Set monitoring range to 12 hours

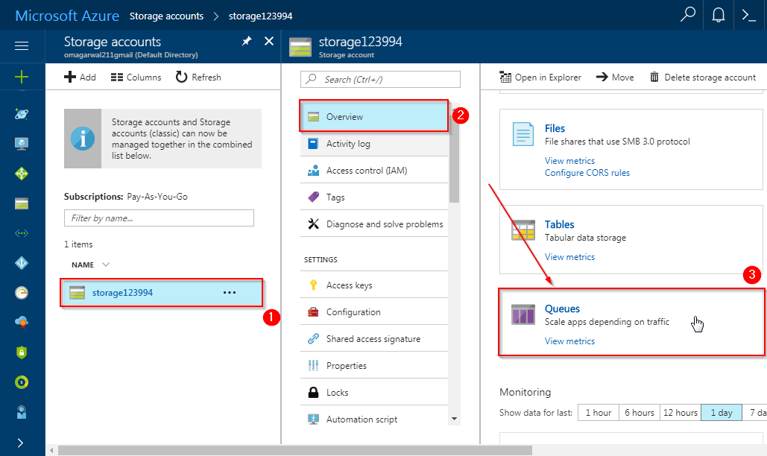(x=681, y=413)
